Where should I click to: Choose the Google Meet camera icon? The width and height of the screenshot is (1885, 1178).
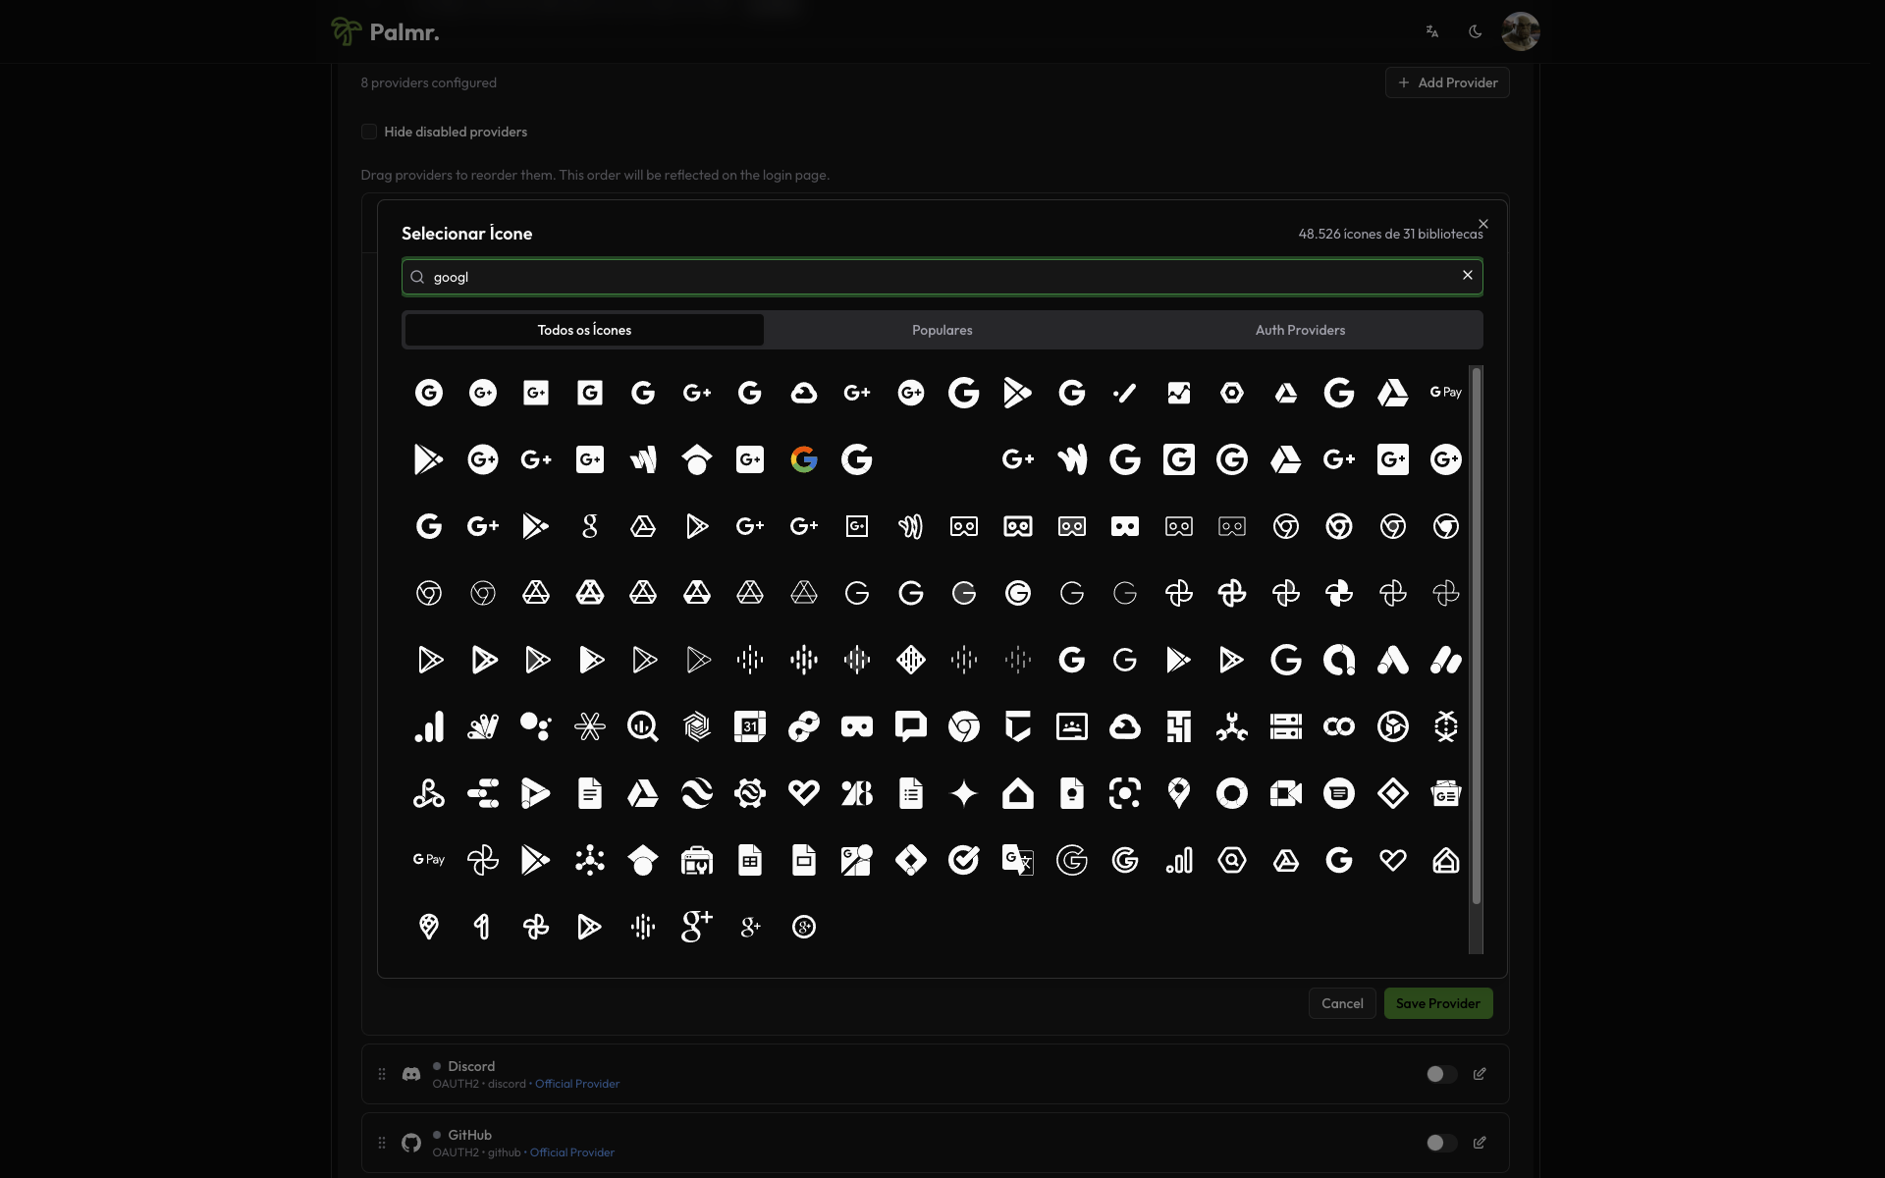point(1285,793)
